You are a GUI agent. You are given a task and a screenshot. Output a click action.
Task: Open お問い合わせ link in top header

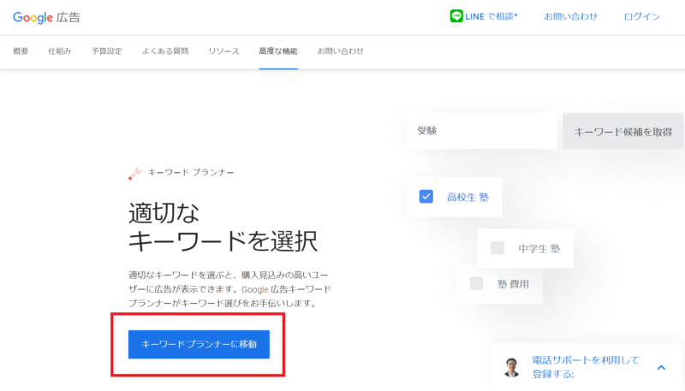coord(570,16)
